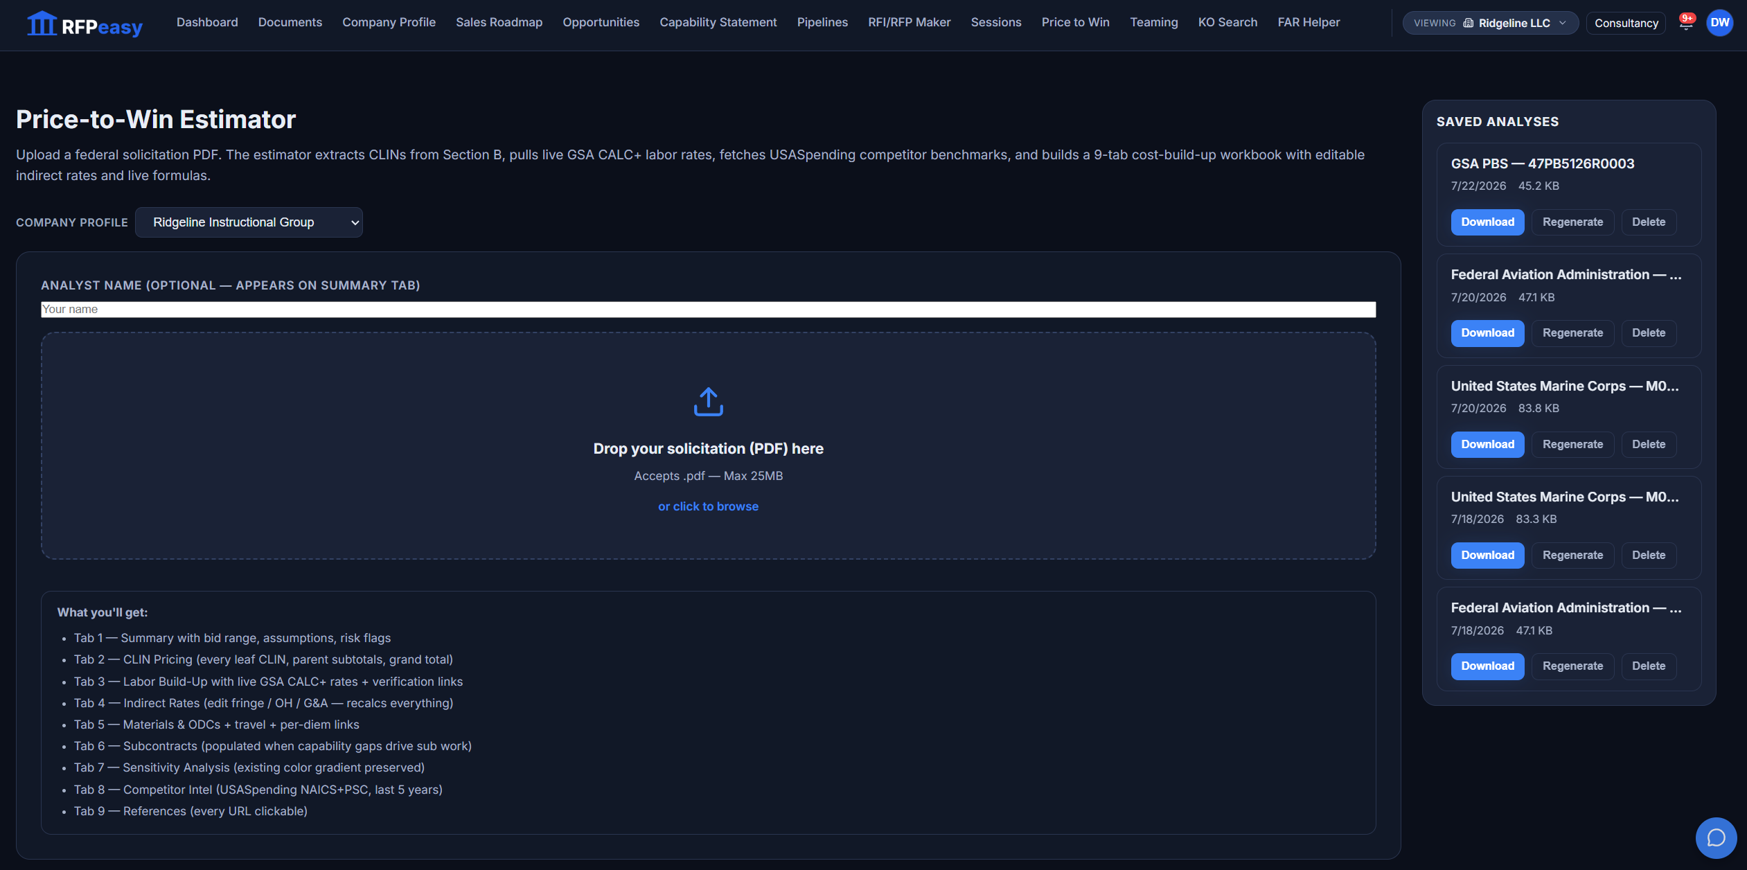Select Price to Win in the nav
The width and height of the screenshot is (1747, 870).
click(x=1075, y=22)
